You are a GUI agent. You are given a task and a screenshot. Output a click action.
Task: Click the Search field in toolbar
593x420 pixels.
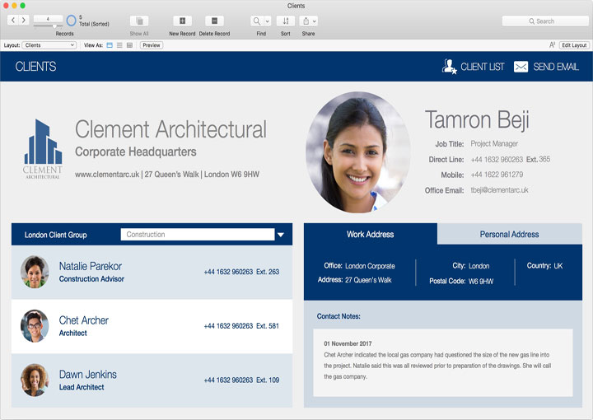(x=544, y=21)
